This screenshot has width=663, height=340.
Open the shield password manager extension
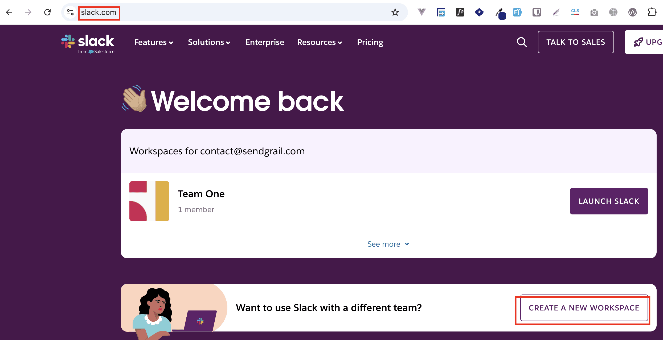click(537, 12)
